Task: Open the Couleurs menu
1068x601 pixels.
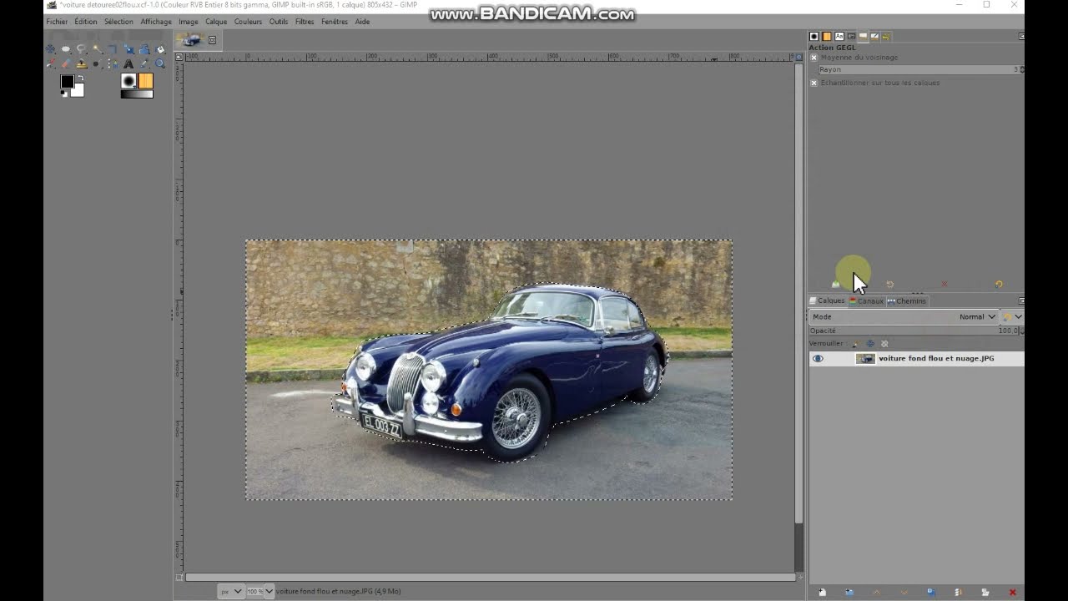Action: pyautogui.click(x=248, y=22)
